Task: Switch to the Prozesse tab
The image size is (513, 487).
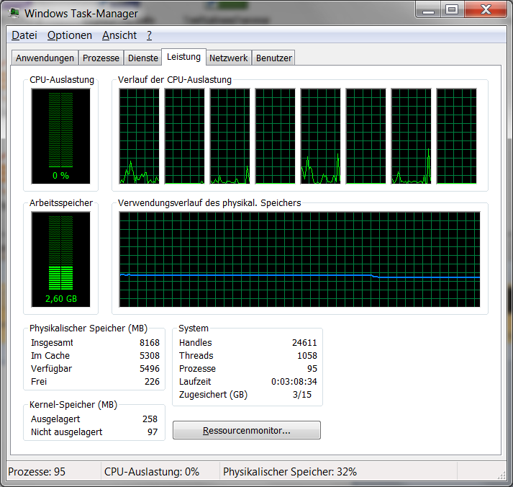Action: (101, 58)
